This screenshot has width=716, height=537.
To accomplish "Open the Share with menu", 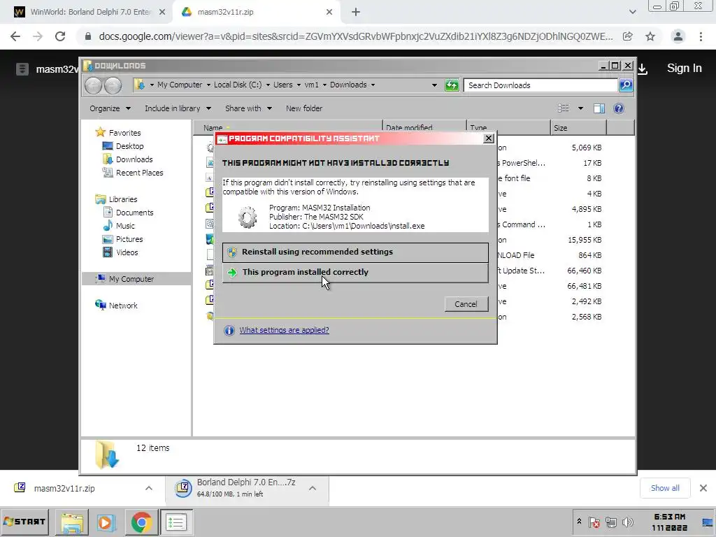I will pos(248,108).
